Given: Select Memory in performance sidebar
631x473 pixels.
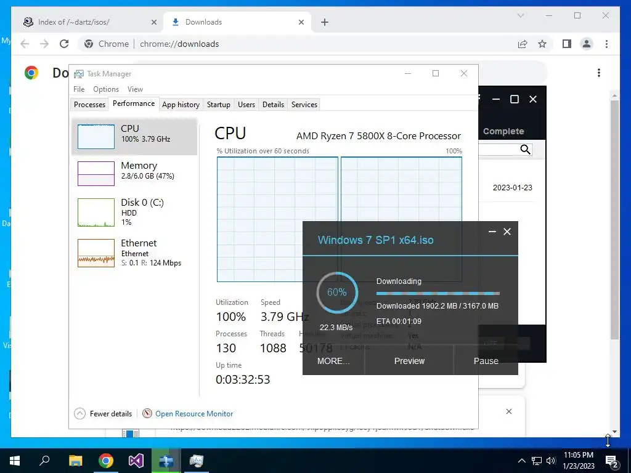Looking at the screenshot, I should coord(134,173).
